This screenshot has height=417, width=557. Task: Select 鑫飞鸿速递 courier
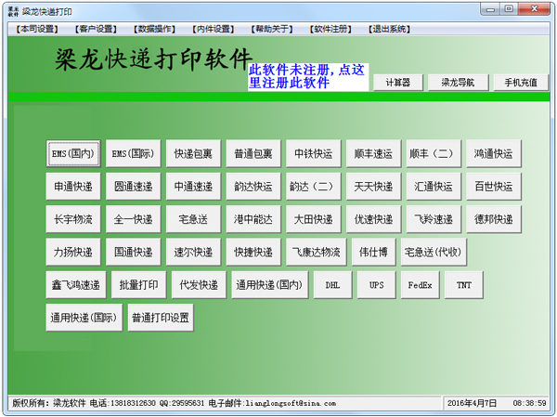[76, 285]
